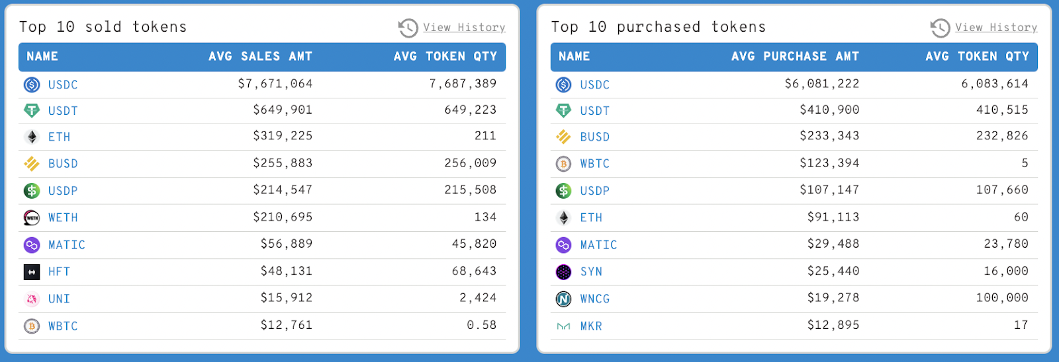Click the UNI unicorn icon

(x=32, y=299)
